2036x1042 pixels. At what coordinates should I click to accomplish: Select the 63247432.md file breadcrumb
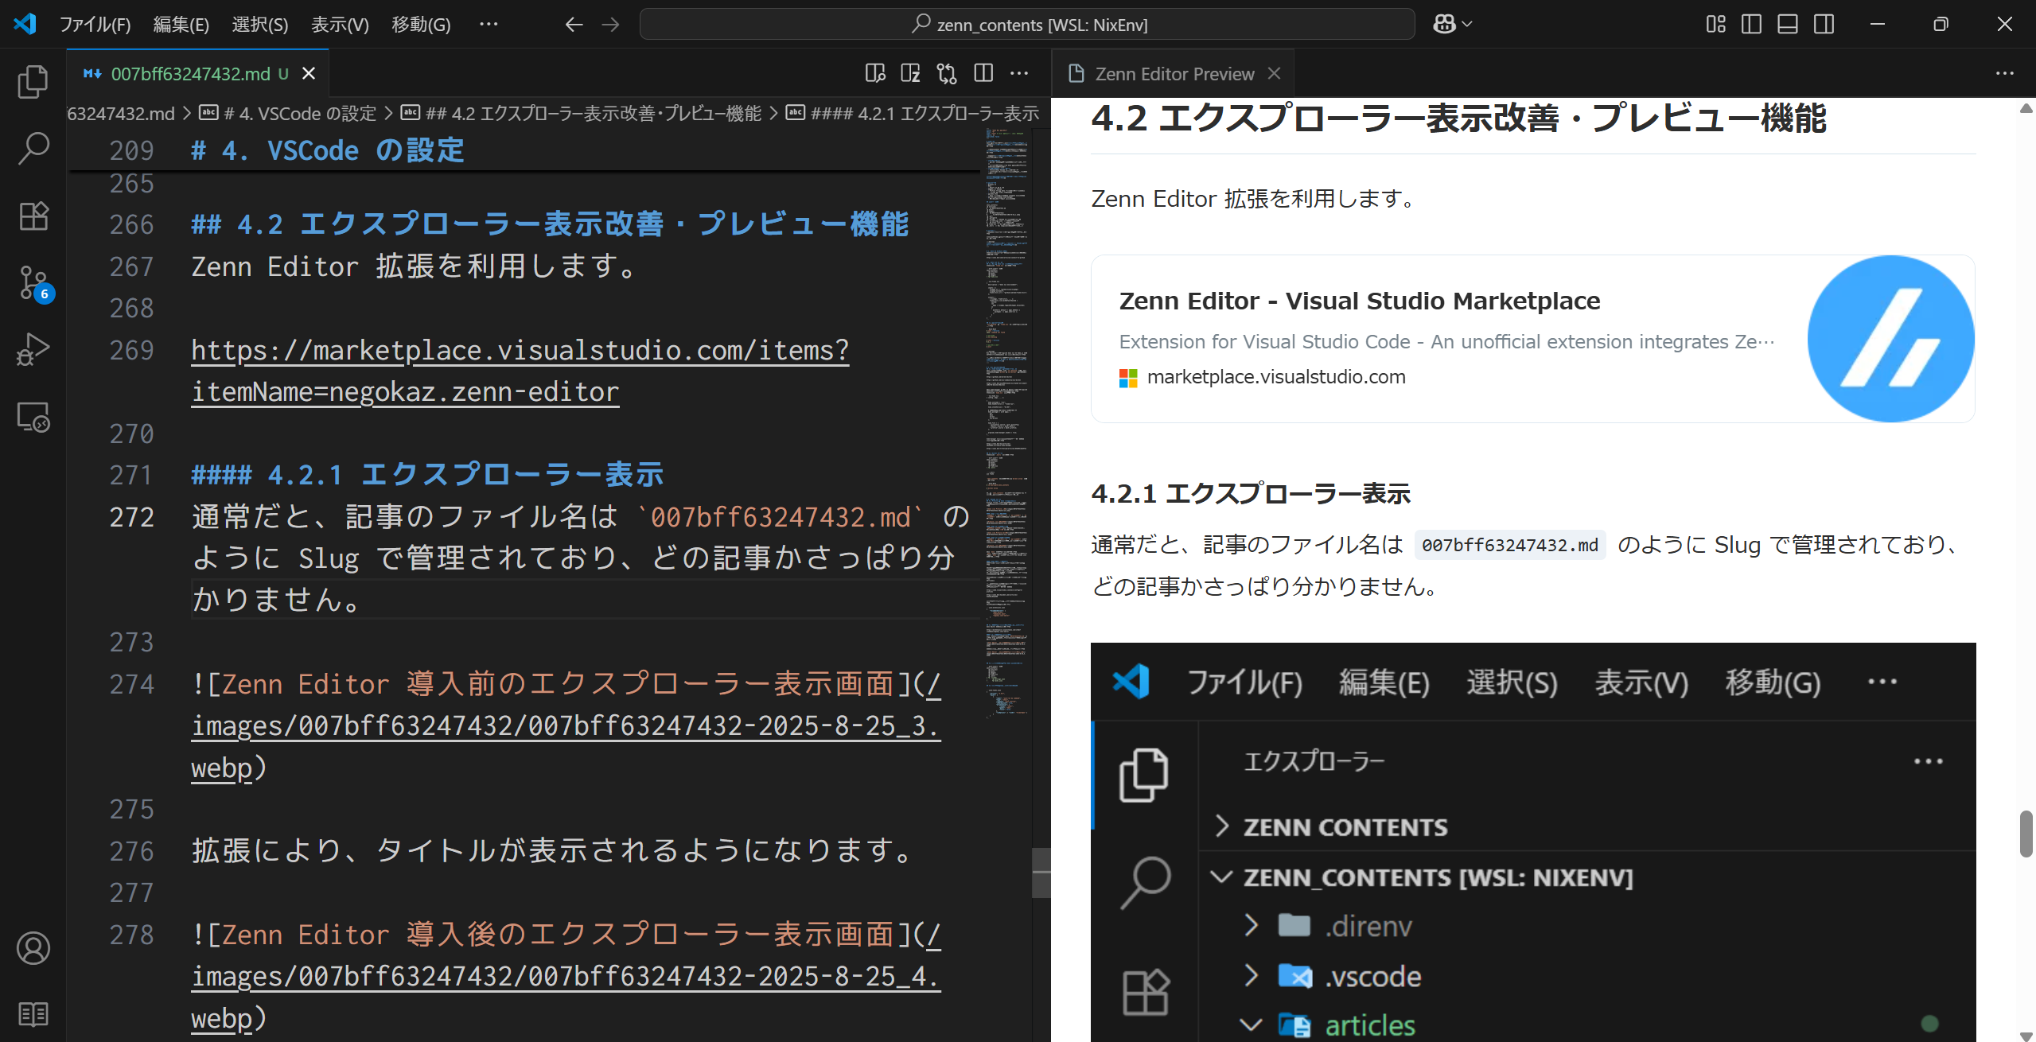(x=121, y=114)
